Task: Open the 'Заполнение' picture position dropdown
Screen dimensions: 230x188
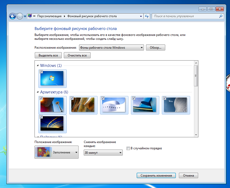Action: (x=56, y=152)
